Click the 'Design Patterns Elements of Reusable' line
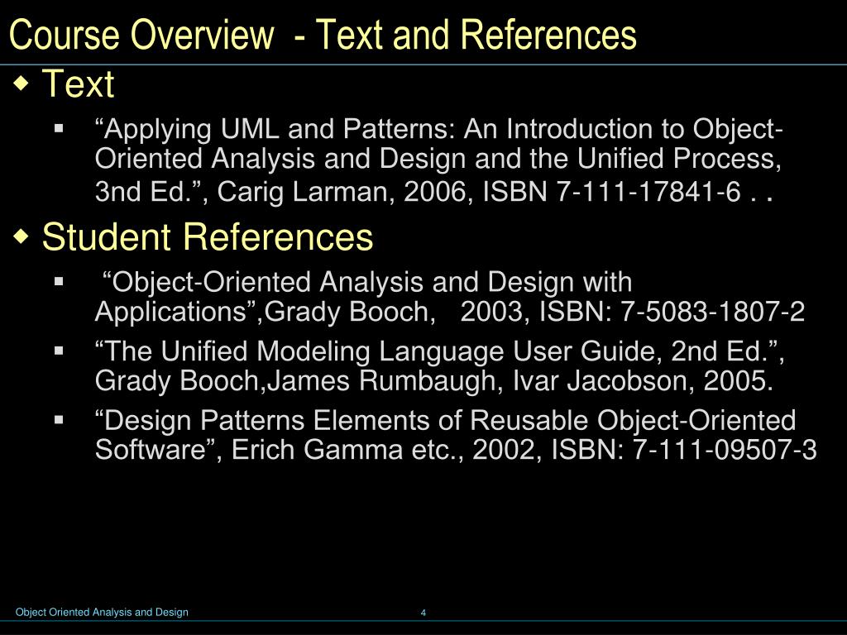The width and height of the screenshot is (847, 635). click(x=445, y=421)
